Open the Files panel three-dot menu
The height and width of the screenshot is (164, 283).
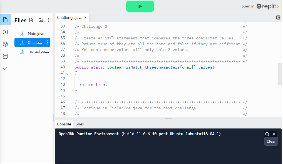tap(48, 20)
